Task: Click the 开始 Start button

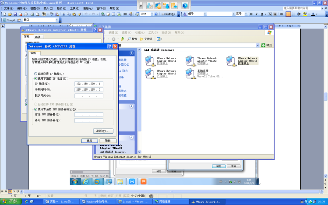Action: pos(11,201)
